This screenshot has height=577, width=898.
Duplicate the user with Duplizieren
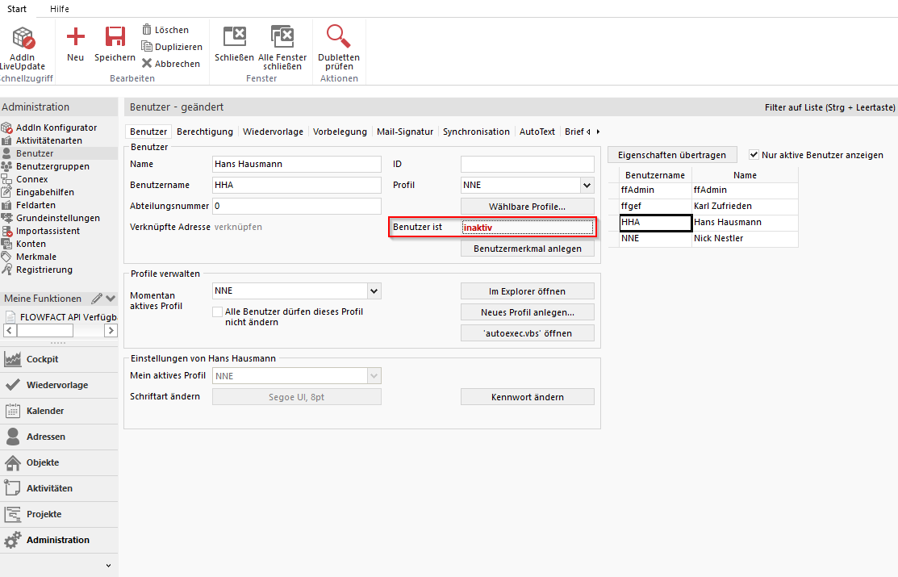click(x=171, y=47)
